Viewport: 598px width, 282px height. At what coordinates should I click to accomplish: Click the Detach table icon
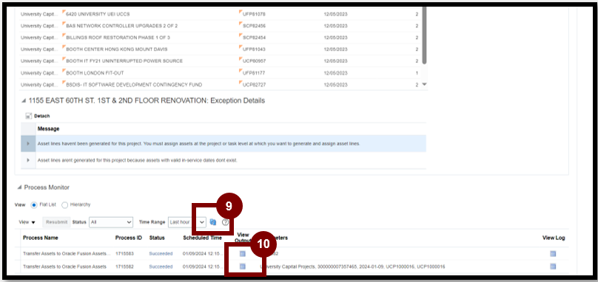click(29, 116)
